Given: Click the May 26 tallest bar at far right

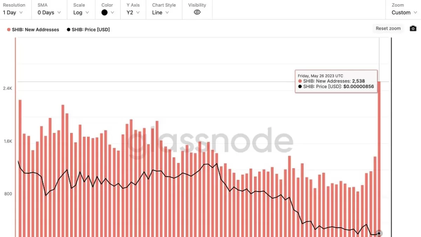Looking at the screenshot, I should [379, 158].
